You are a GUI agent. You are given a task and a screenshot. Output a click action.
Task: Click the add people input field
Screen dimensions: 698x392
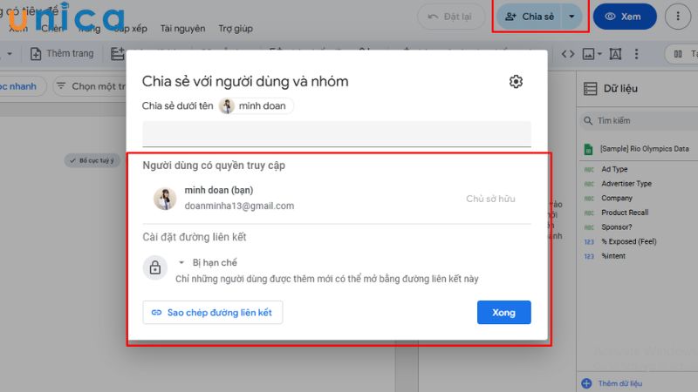coord(337,134)
